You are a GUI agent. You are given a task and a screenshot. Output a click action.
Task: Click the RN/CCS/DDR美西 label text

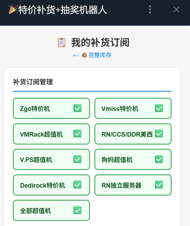pyautogui.click(x=127, y=134)
